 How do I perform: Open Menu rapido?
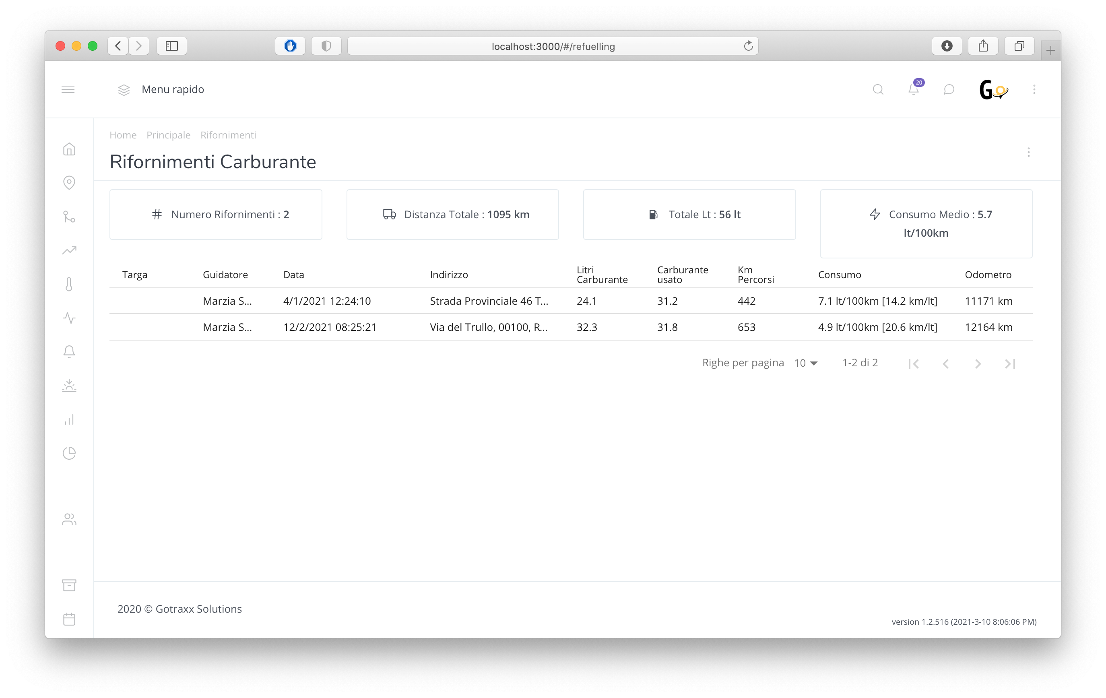(173, 89)
